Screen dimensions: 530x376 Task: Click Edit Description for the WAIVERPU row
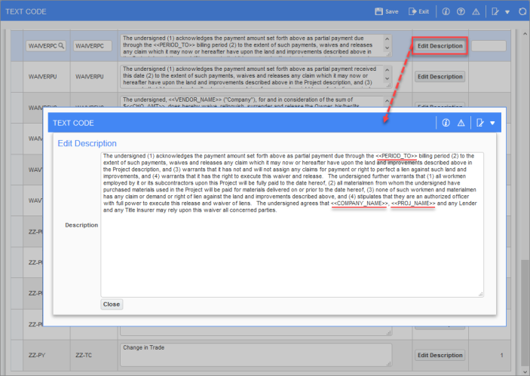(440, 76)
